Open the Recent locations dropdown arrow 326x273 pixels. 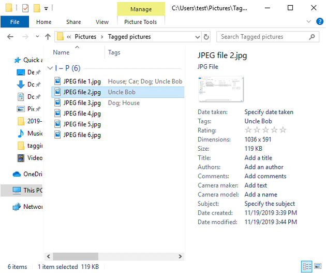37,37
